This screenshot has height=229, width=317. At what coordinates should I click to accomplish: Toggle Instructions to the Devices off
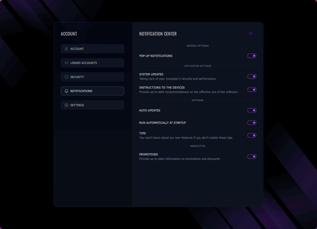pos(252,90)
